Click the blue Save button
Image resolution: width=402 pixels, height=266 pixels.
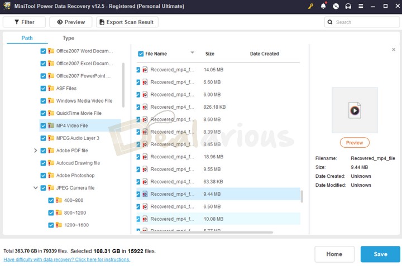tap(380, 254)
